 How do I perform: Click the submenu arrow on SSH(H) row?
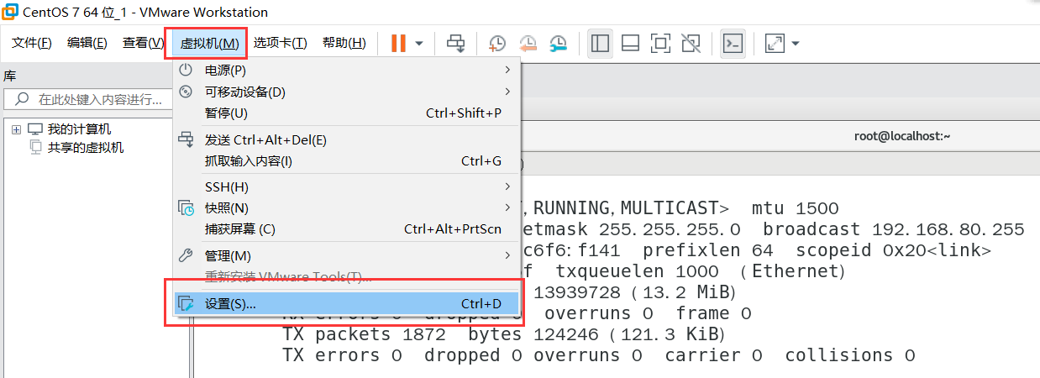pos(507,186)
